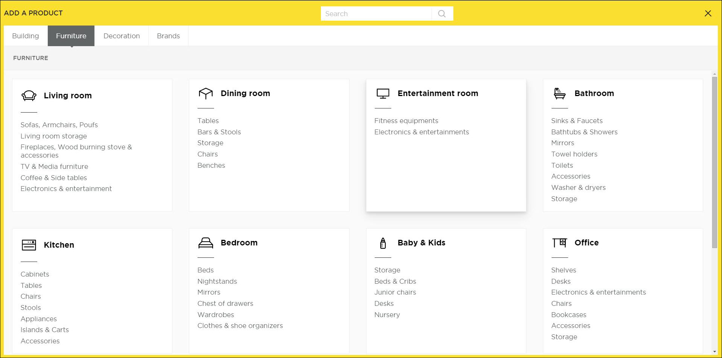This screenshot has height=358, width=722.
Task: Open Benches category
Action: [x=211, y=165]
